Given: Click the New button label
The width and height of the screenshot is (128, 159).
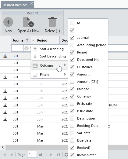Looking at the screenshot, I should coord(8,31).
